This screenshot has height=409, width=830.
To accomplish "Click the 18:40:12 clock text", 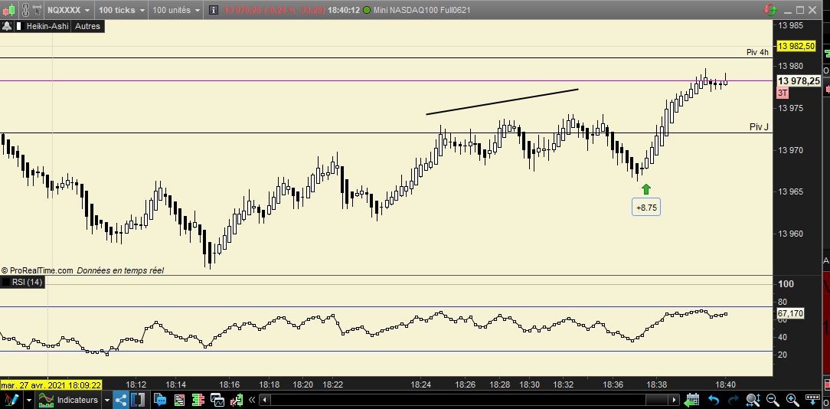I will 344,10.
